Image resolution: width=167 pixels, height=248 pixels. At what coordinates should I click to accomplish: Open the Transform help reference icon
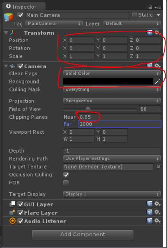coord(149,32)
